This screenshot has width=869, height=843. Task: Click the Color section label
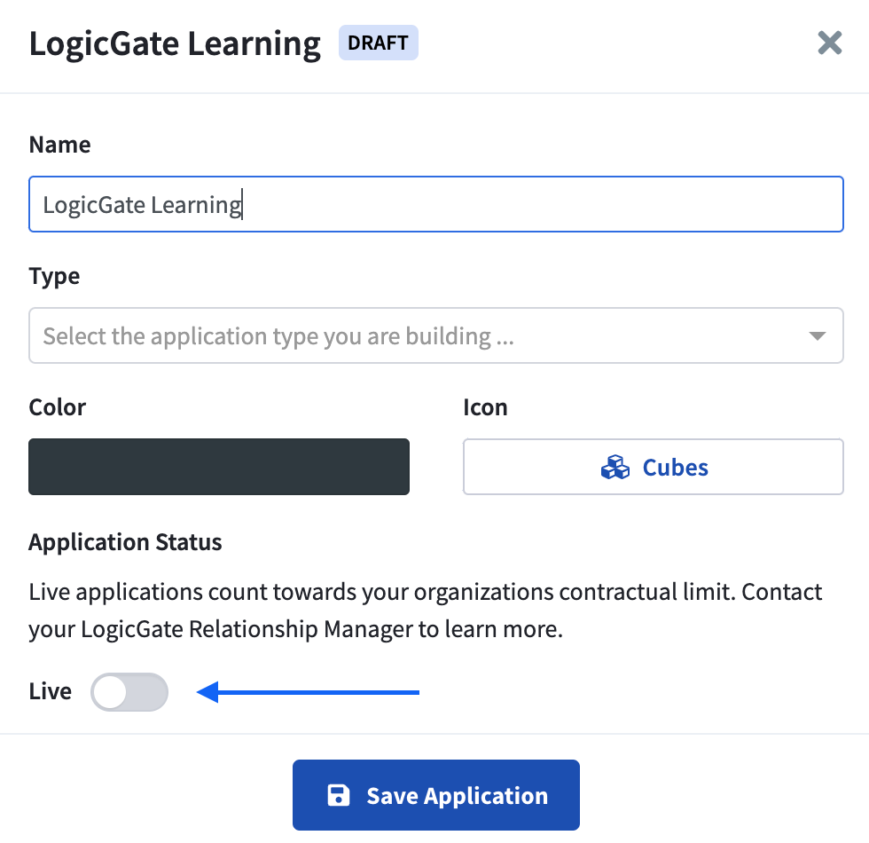57,407
